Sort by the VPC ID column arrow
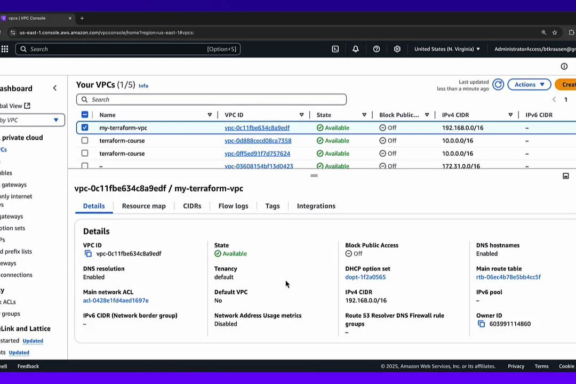Screen dimensions: 576x384 pyautogui.click(x=301, y=115)
